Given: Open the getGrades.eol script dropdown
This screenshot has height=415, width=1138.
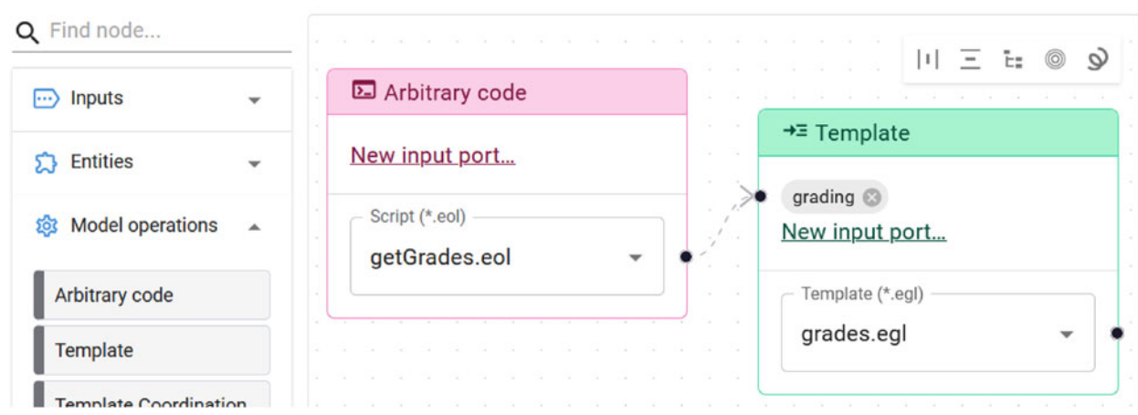Looking at the screenshot, I should pyautogui.click(x=635, y=258).
